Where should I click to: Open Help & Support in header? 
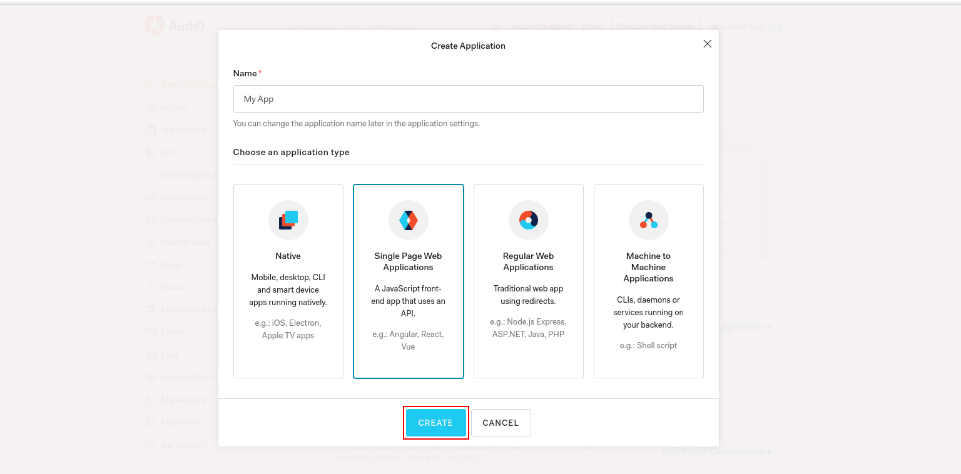541,27
